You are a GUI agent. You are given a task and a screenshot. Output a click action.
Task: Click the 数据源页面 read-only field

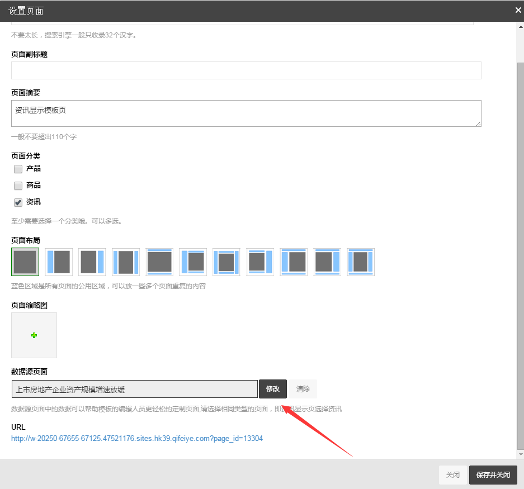coord(135,389)
